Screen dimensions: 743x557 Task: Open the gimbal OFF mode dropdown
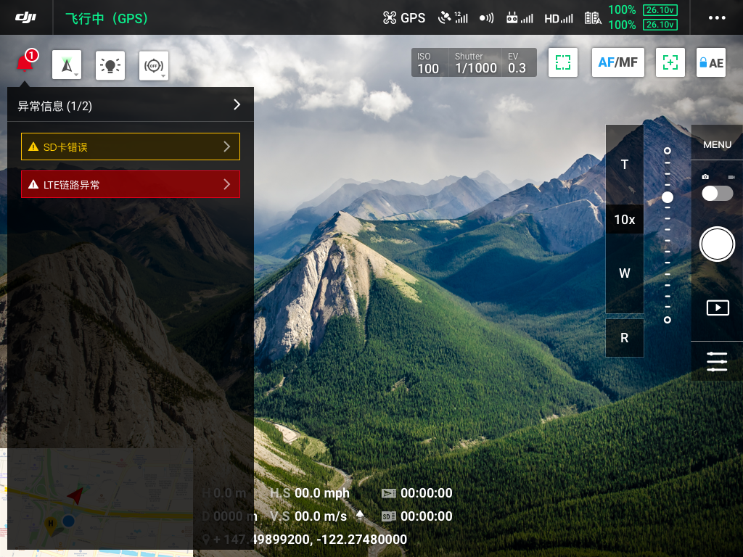coord(153,65)
